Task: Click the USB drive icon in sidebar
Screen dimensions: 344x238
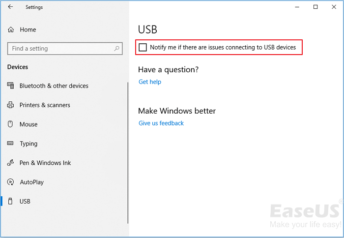Action: pyautogui.click(x=10, y=201)
